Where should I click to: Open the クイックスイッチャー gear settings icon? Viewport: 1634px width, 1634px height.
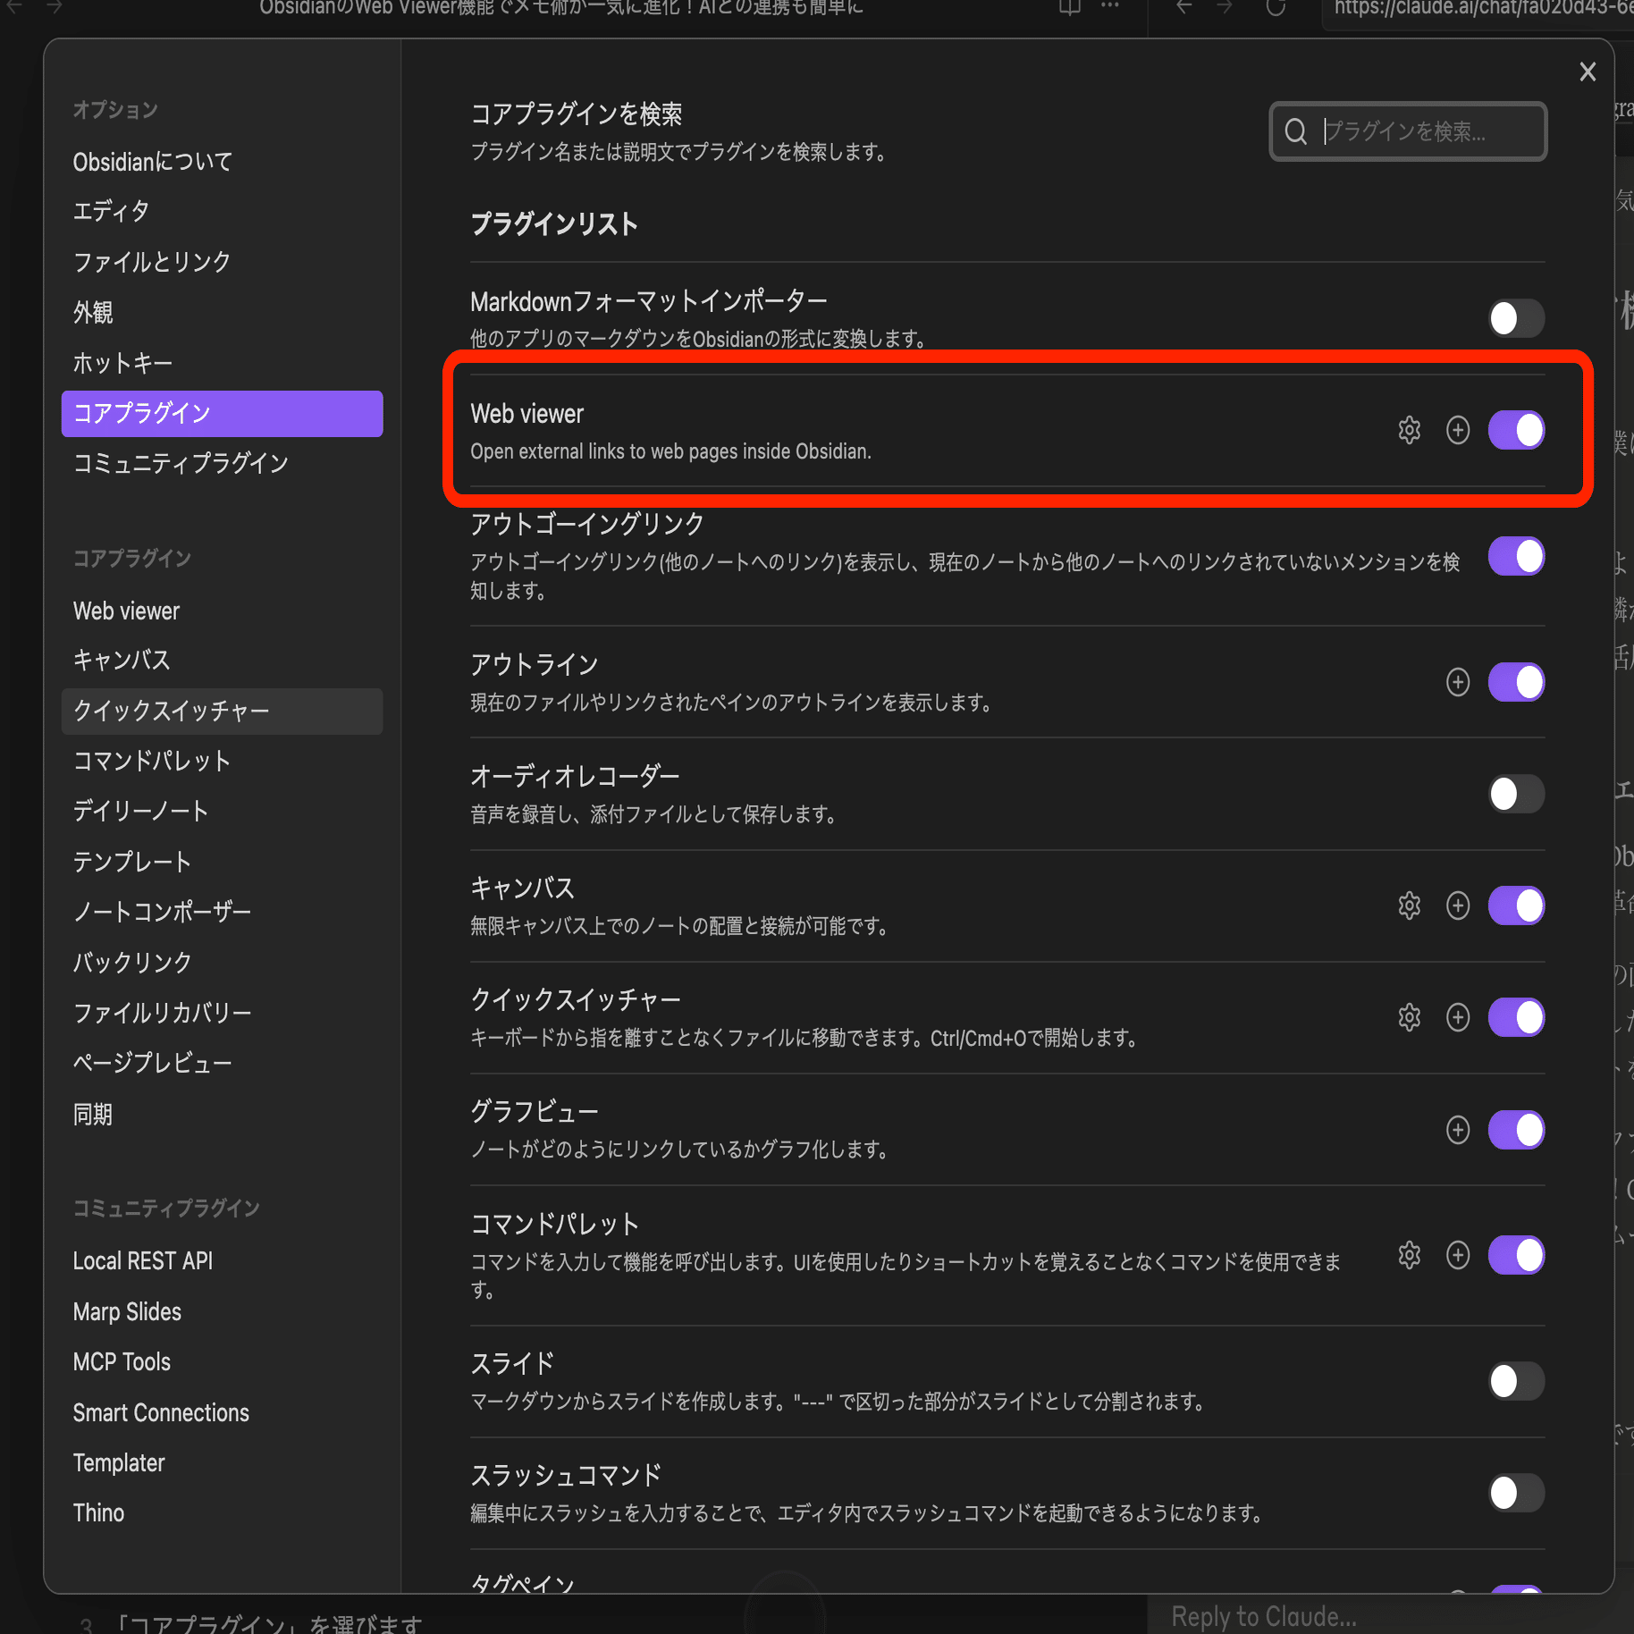[1409, 1017]
